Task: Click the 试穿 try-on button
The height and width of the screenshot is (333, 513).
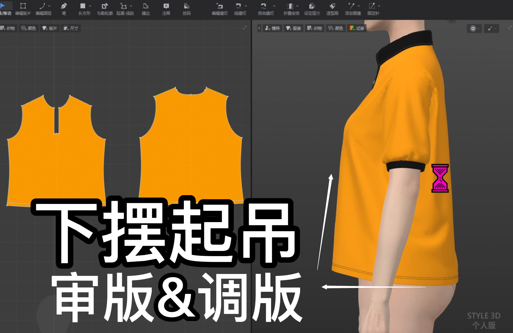Action: pos(357,28)
